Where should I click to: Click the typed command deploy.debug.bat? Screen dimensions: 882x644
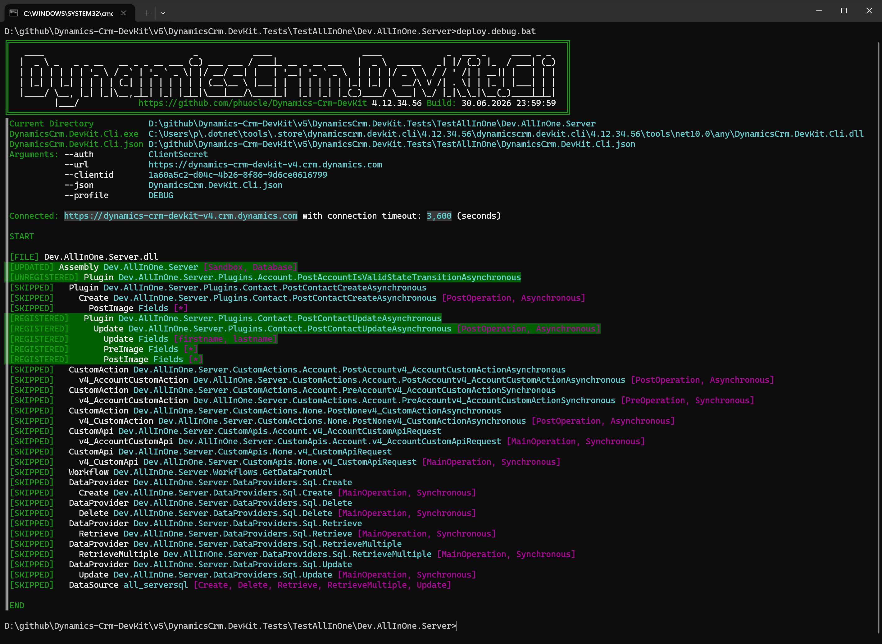point(496,31)
